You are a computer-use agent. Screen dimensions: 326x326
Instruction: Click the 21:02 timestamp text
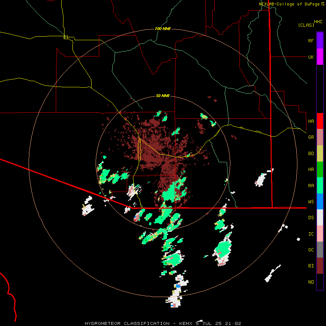click(233, 323)
